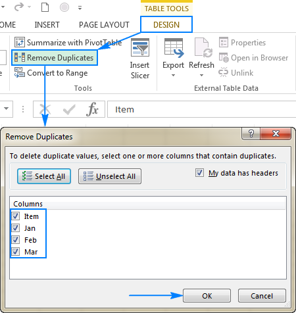
Task: Uncheck the Item column checkbox
Action: click(x=16, y=216)
